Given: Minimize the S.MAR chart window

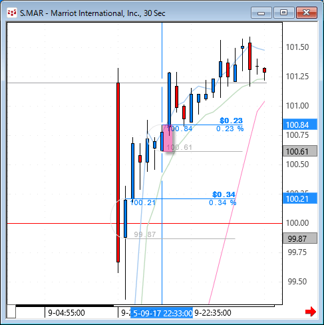Looking at the screenshot, I should 261,13.
